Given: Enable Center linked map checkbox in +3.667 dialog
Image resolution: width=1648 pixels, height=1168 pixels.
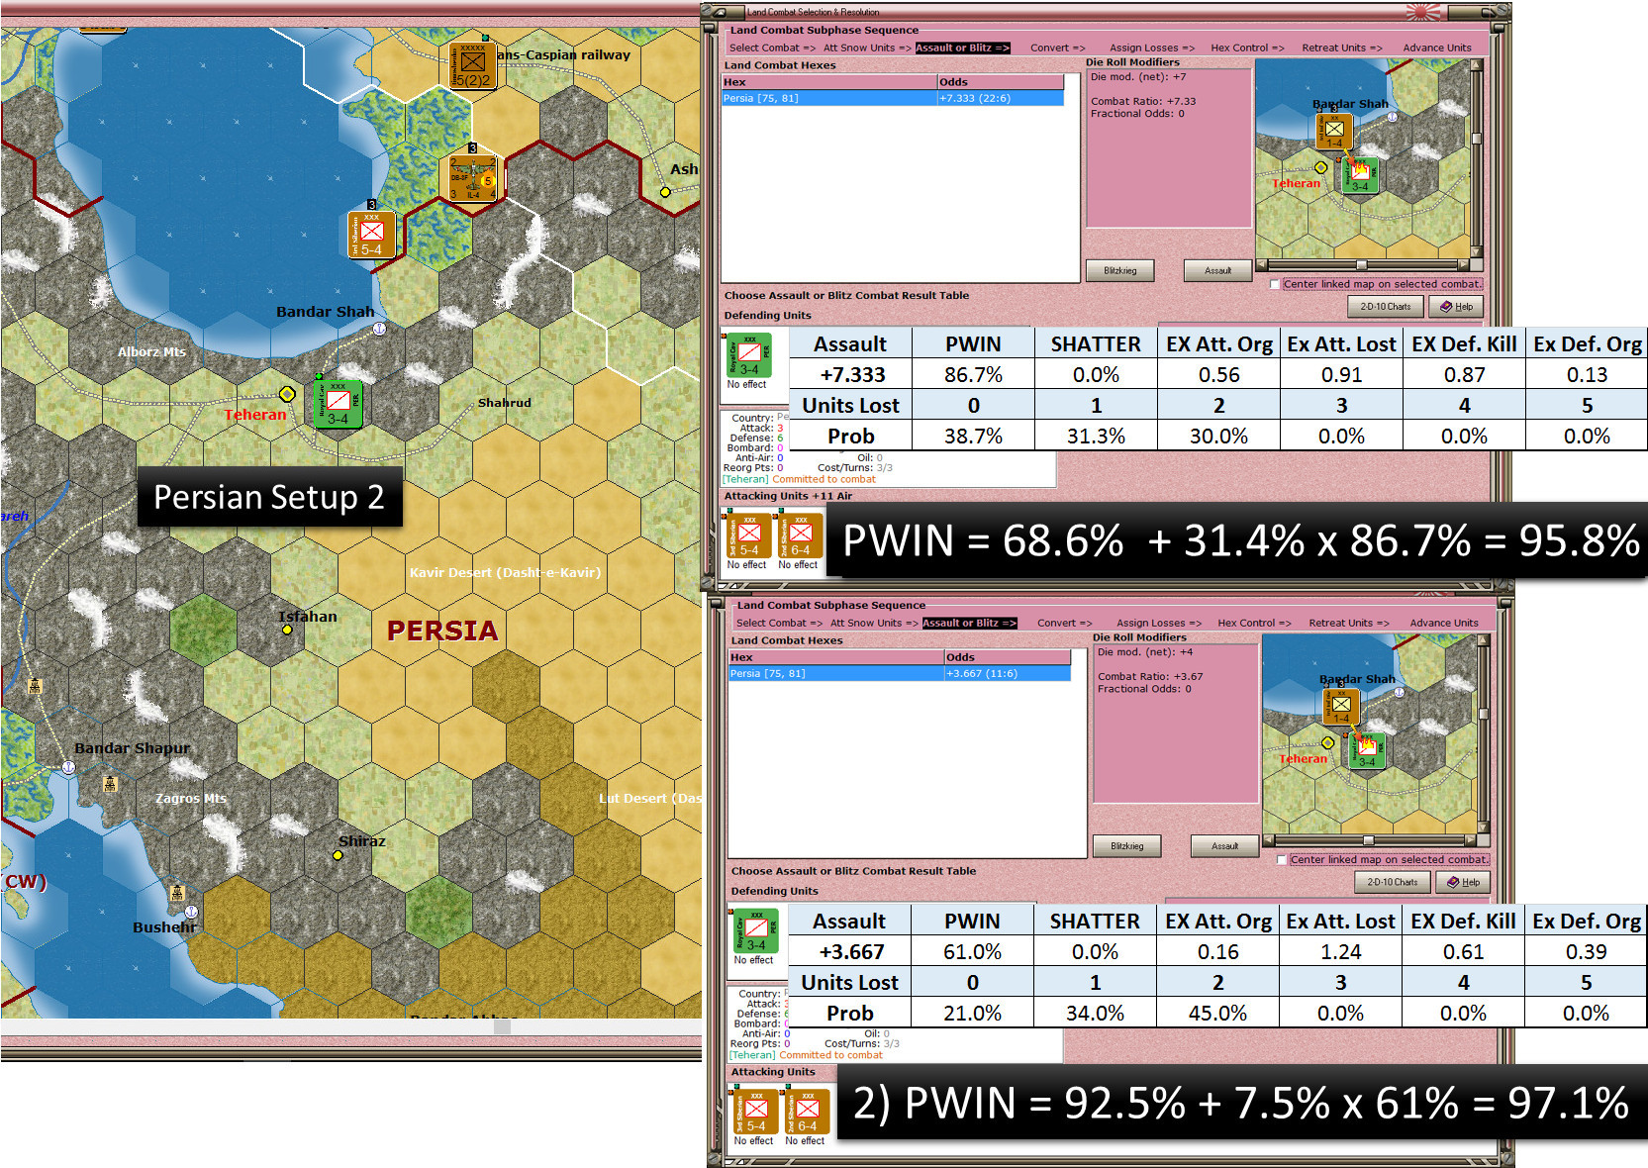Looking at the screenshot, I should [x=1282, y=859].
